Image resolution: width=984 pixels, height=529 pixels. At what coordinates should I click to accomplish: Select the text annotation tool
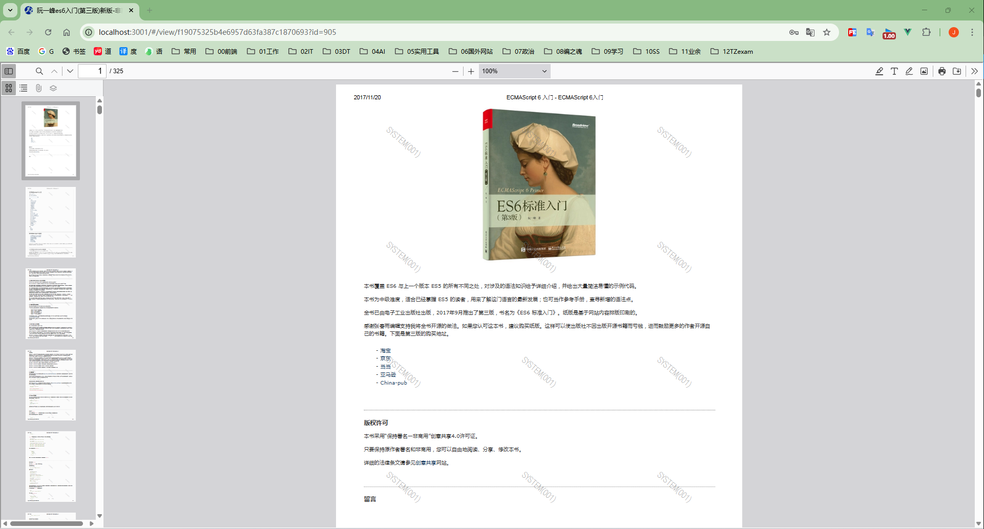(894, 71)
